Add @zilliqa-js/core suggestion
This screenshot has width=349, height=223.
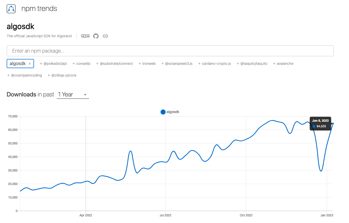coord(62,75)
